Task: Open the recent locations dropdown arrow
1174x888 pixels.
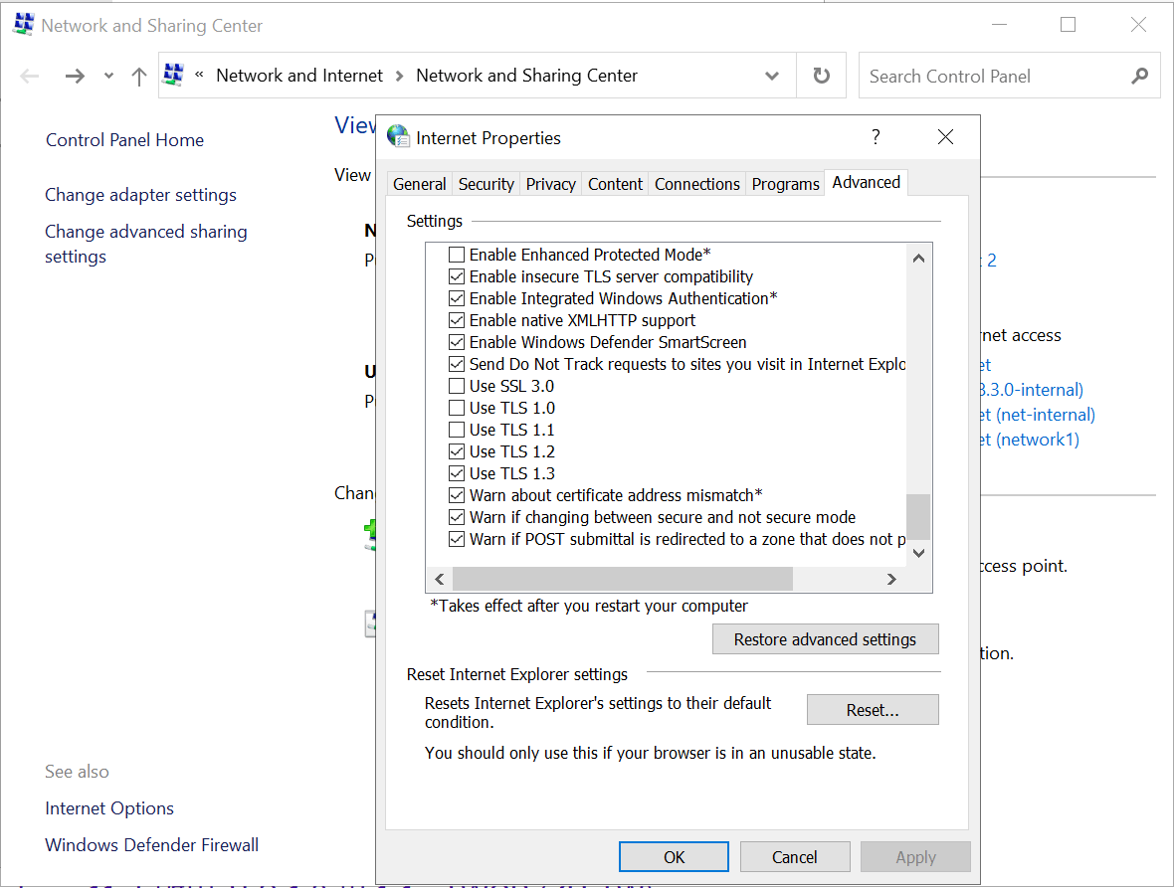Action: click(109, 76)
